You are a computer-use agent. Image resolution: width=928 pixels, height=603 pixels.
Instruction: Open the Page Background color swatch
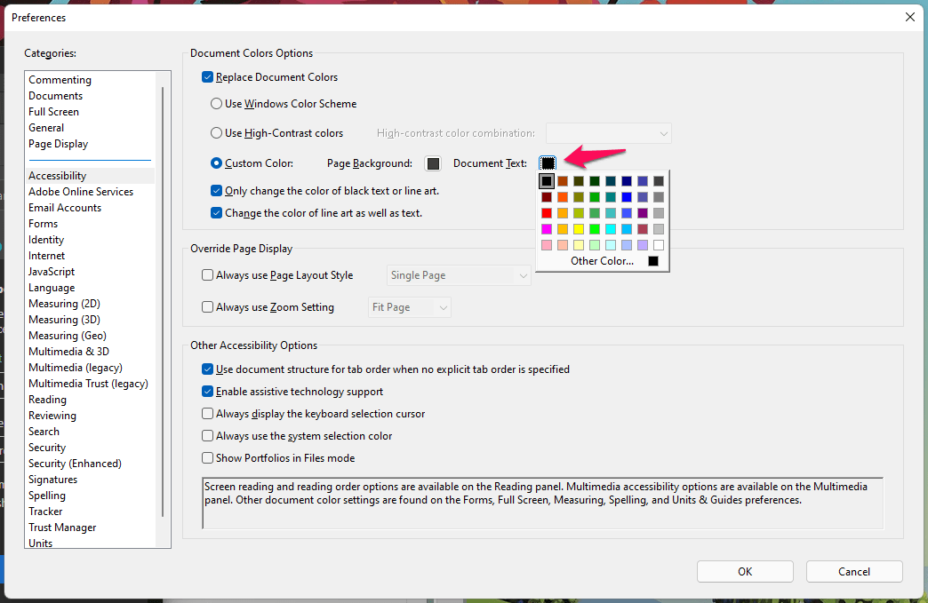pyautogui.click(x=433, y=163)
